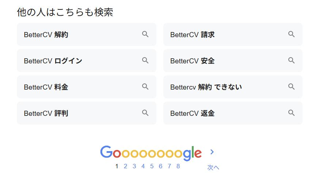Screen dimensions: 315x173
Task: Jump to results page 8
Action: pyautogui.click(x=178, y=166)
